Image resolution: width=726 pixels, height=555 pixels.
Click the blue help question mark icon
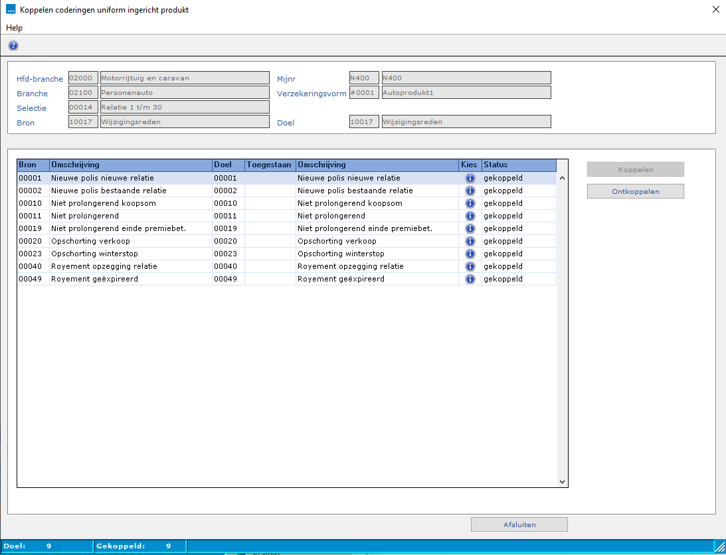13,46
